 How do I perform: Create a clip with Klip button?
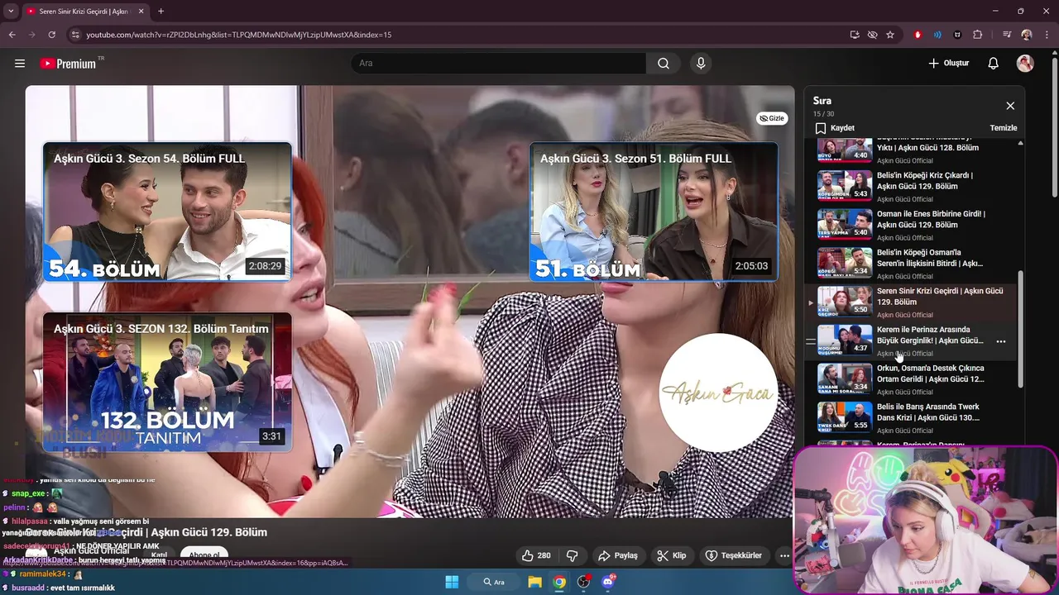tap(672, 555)
